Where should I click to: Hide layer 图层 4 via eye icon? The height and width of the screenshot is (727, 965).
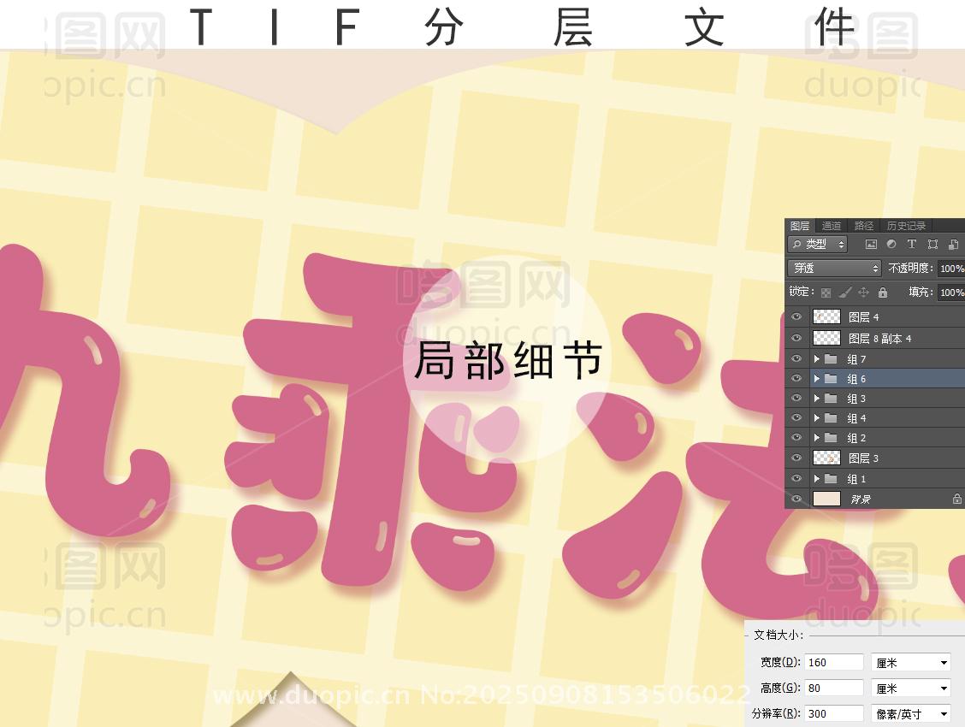click(796, 316)
